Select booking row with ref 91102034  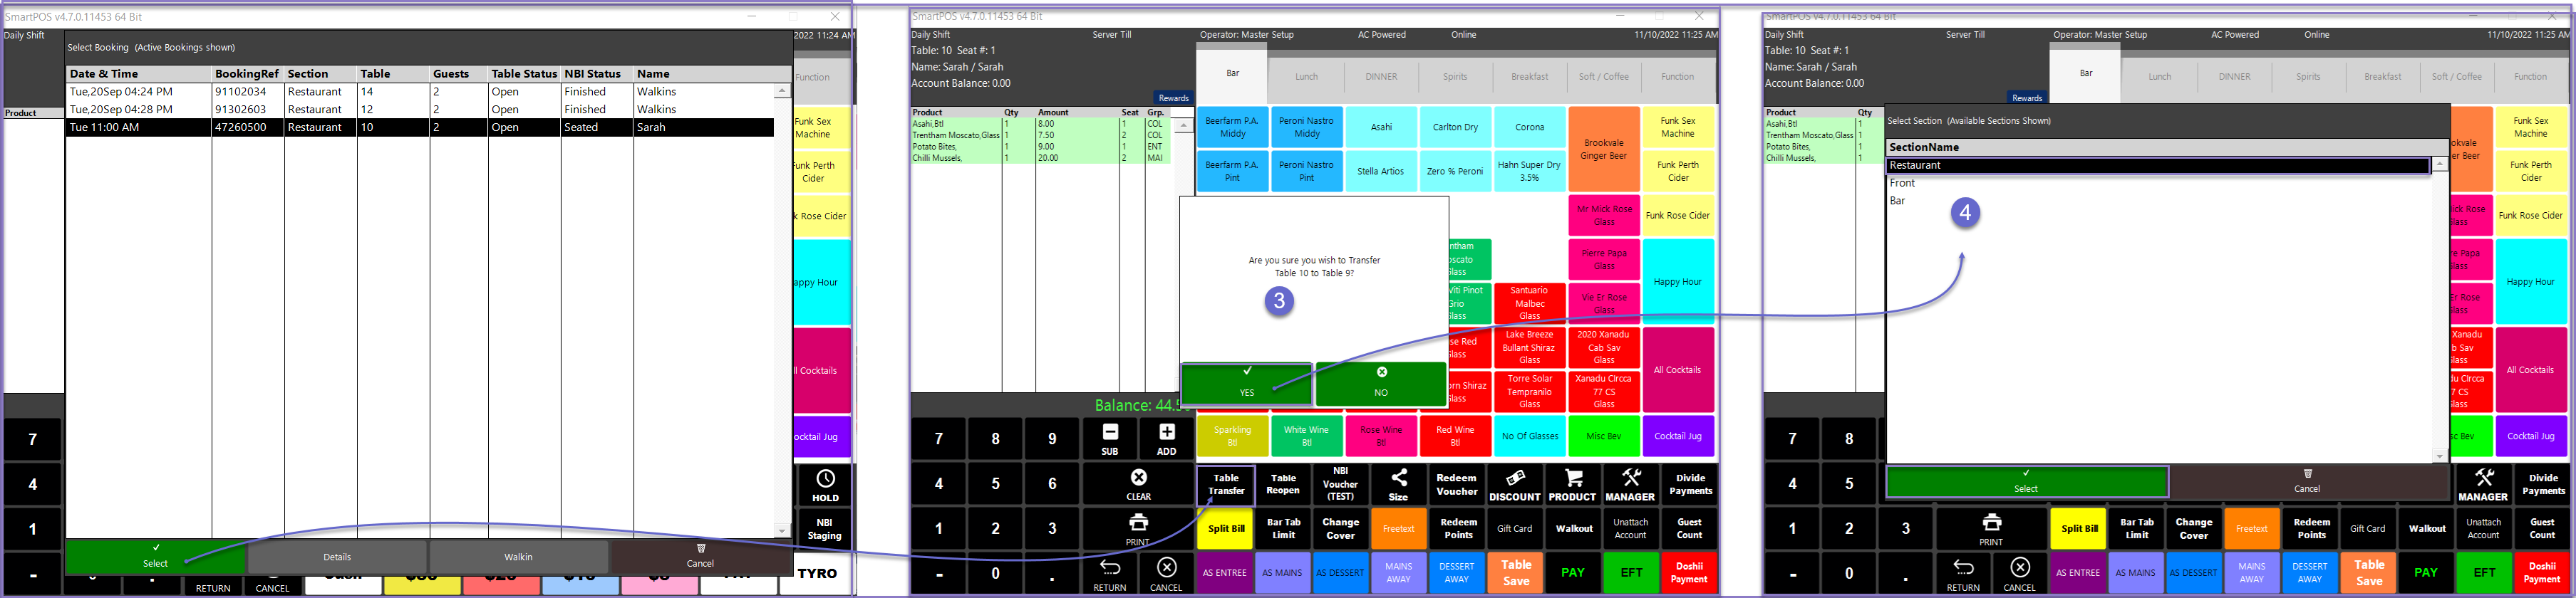click(x=420, y=92)
